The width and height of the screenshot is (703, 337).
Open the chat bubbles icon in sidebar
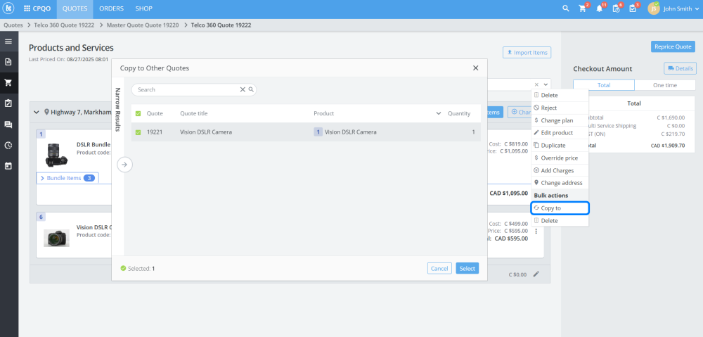coord(8,125)
